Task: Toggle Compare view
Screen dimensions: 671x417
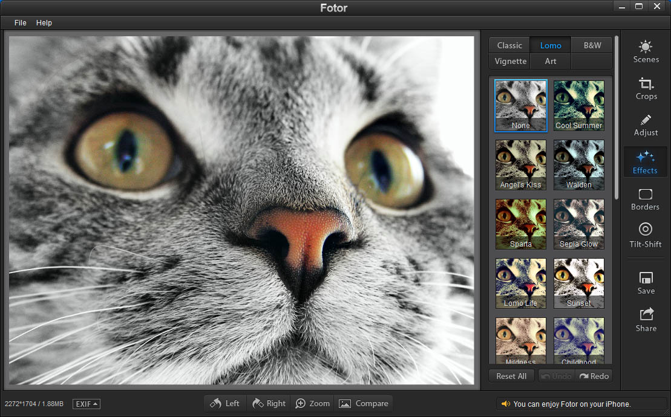Action: coord(364,403)
